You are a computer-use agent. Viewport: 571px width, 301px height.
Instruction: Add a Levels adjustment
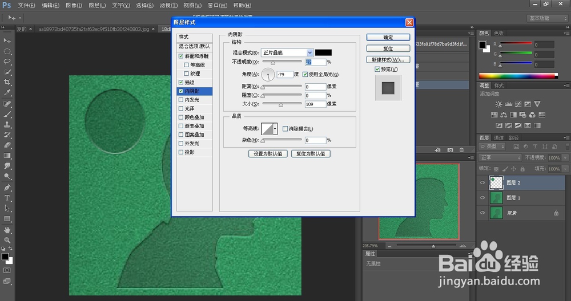508,104
